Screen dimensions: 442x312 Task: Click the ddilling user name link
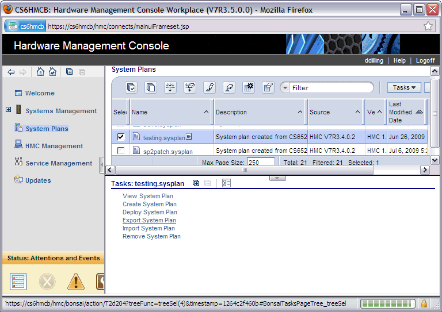coord(374,60)
